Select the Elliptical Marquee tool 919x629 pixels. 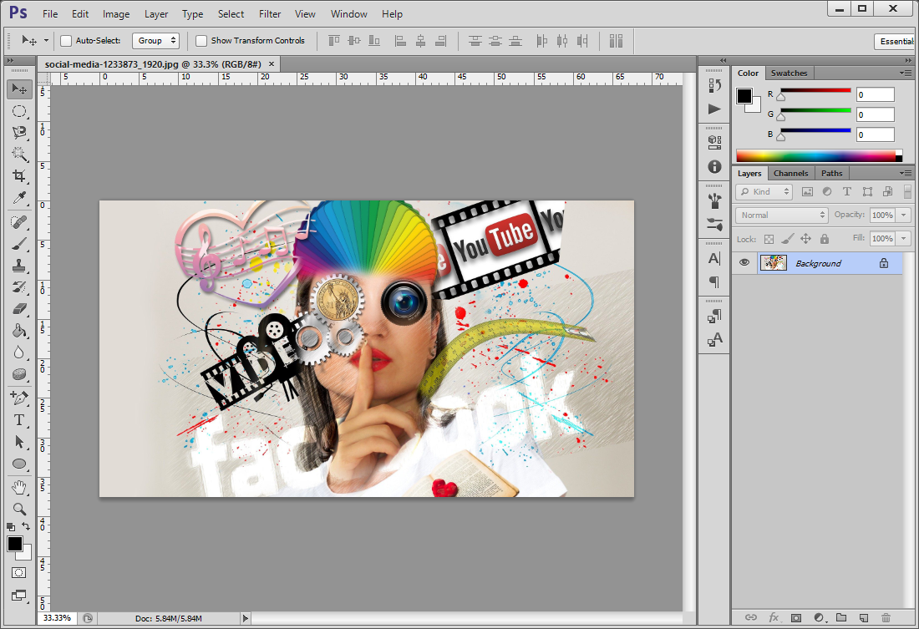coord(19,111)
